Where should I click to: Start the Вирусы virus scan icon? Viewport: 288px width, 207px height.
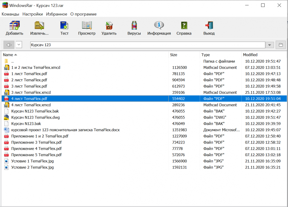(134, 26)
